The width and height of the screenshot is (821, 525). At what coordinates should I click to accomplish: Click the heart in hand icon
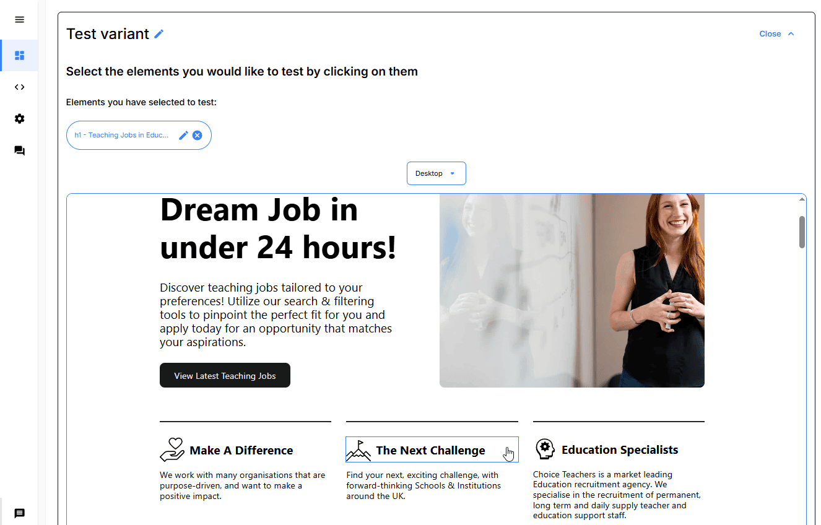click(x=172, y=449)
